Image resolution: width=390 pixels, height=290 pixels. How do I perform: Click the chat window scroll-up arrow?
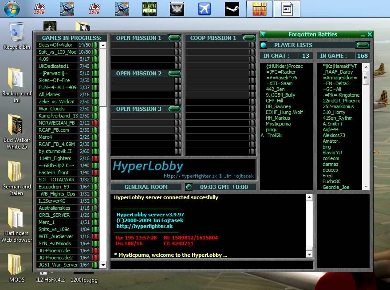[309, 198]
